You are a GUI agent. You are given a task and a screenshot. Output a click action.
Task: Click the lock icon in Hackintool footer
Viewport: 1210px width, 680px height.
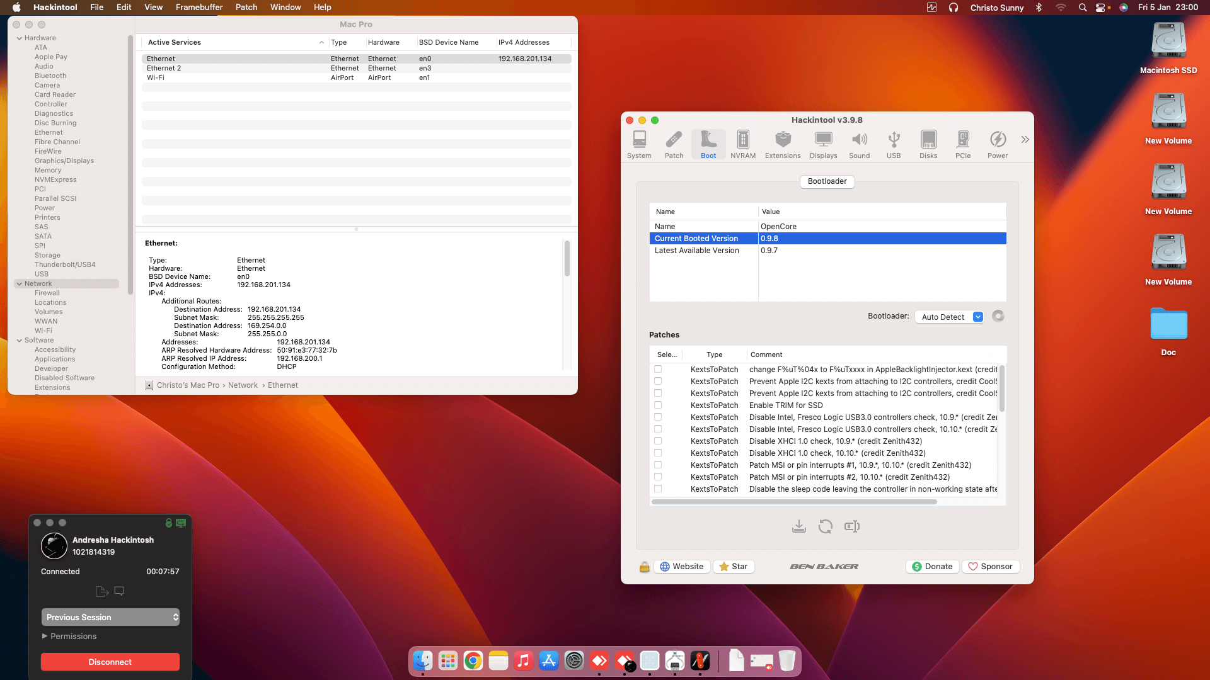(645, 567)
